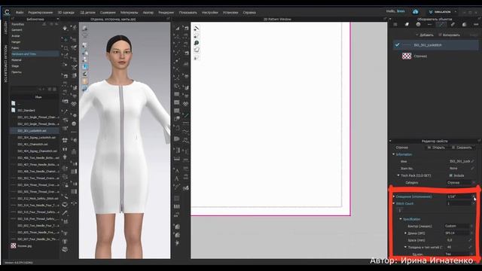Viewport: 482px width, 271px height.
Task: Open the 3D одежда menu
Action: (66, 13)
